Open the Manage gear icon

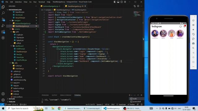click(x=3, y=100)
